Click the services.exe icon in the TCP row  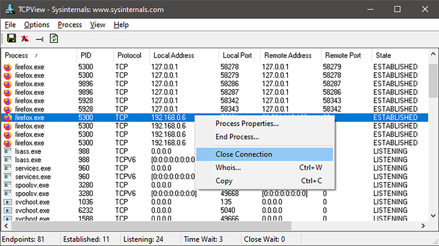pyautogui.click(x=8, y=168)
